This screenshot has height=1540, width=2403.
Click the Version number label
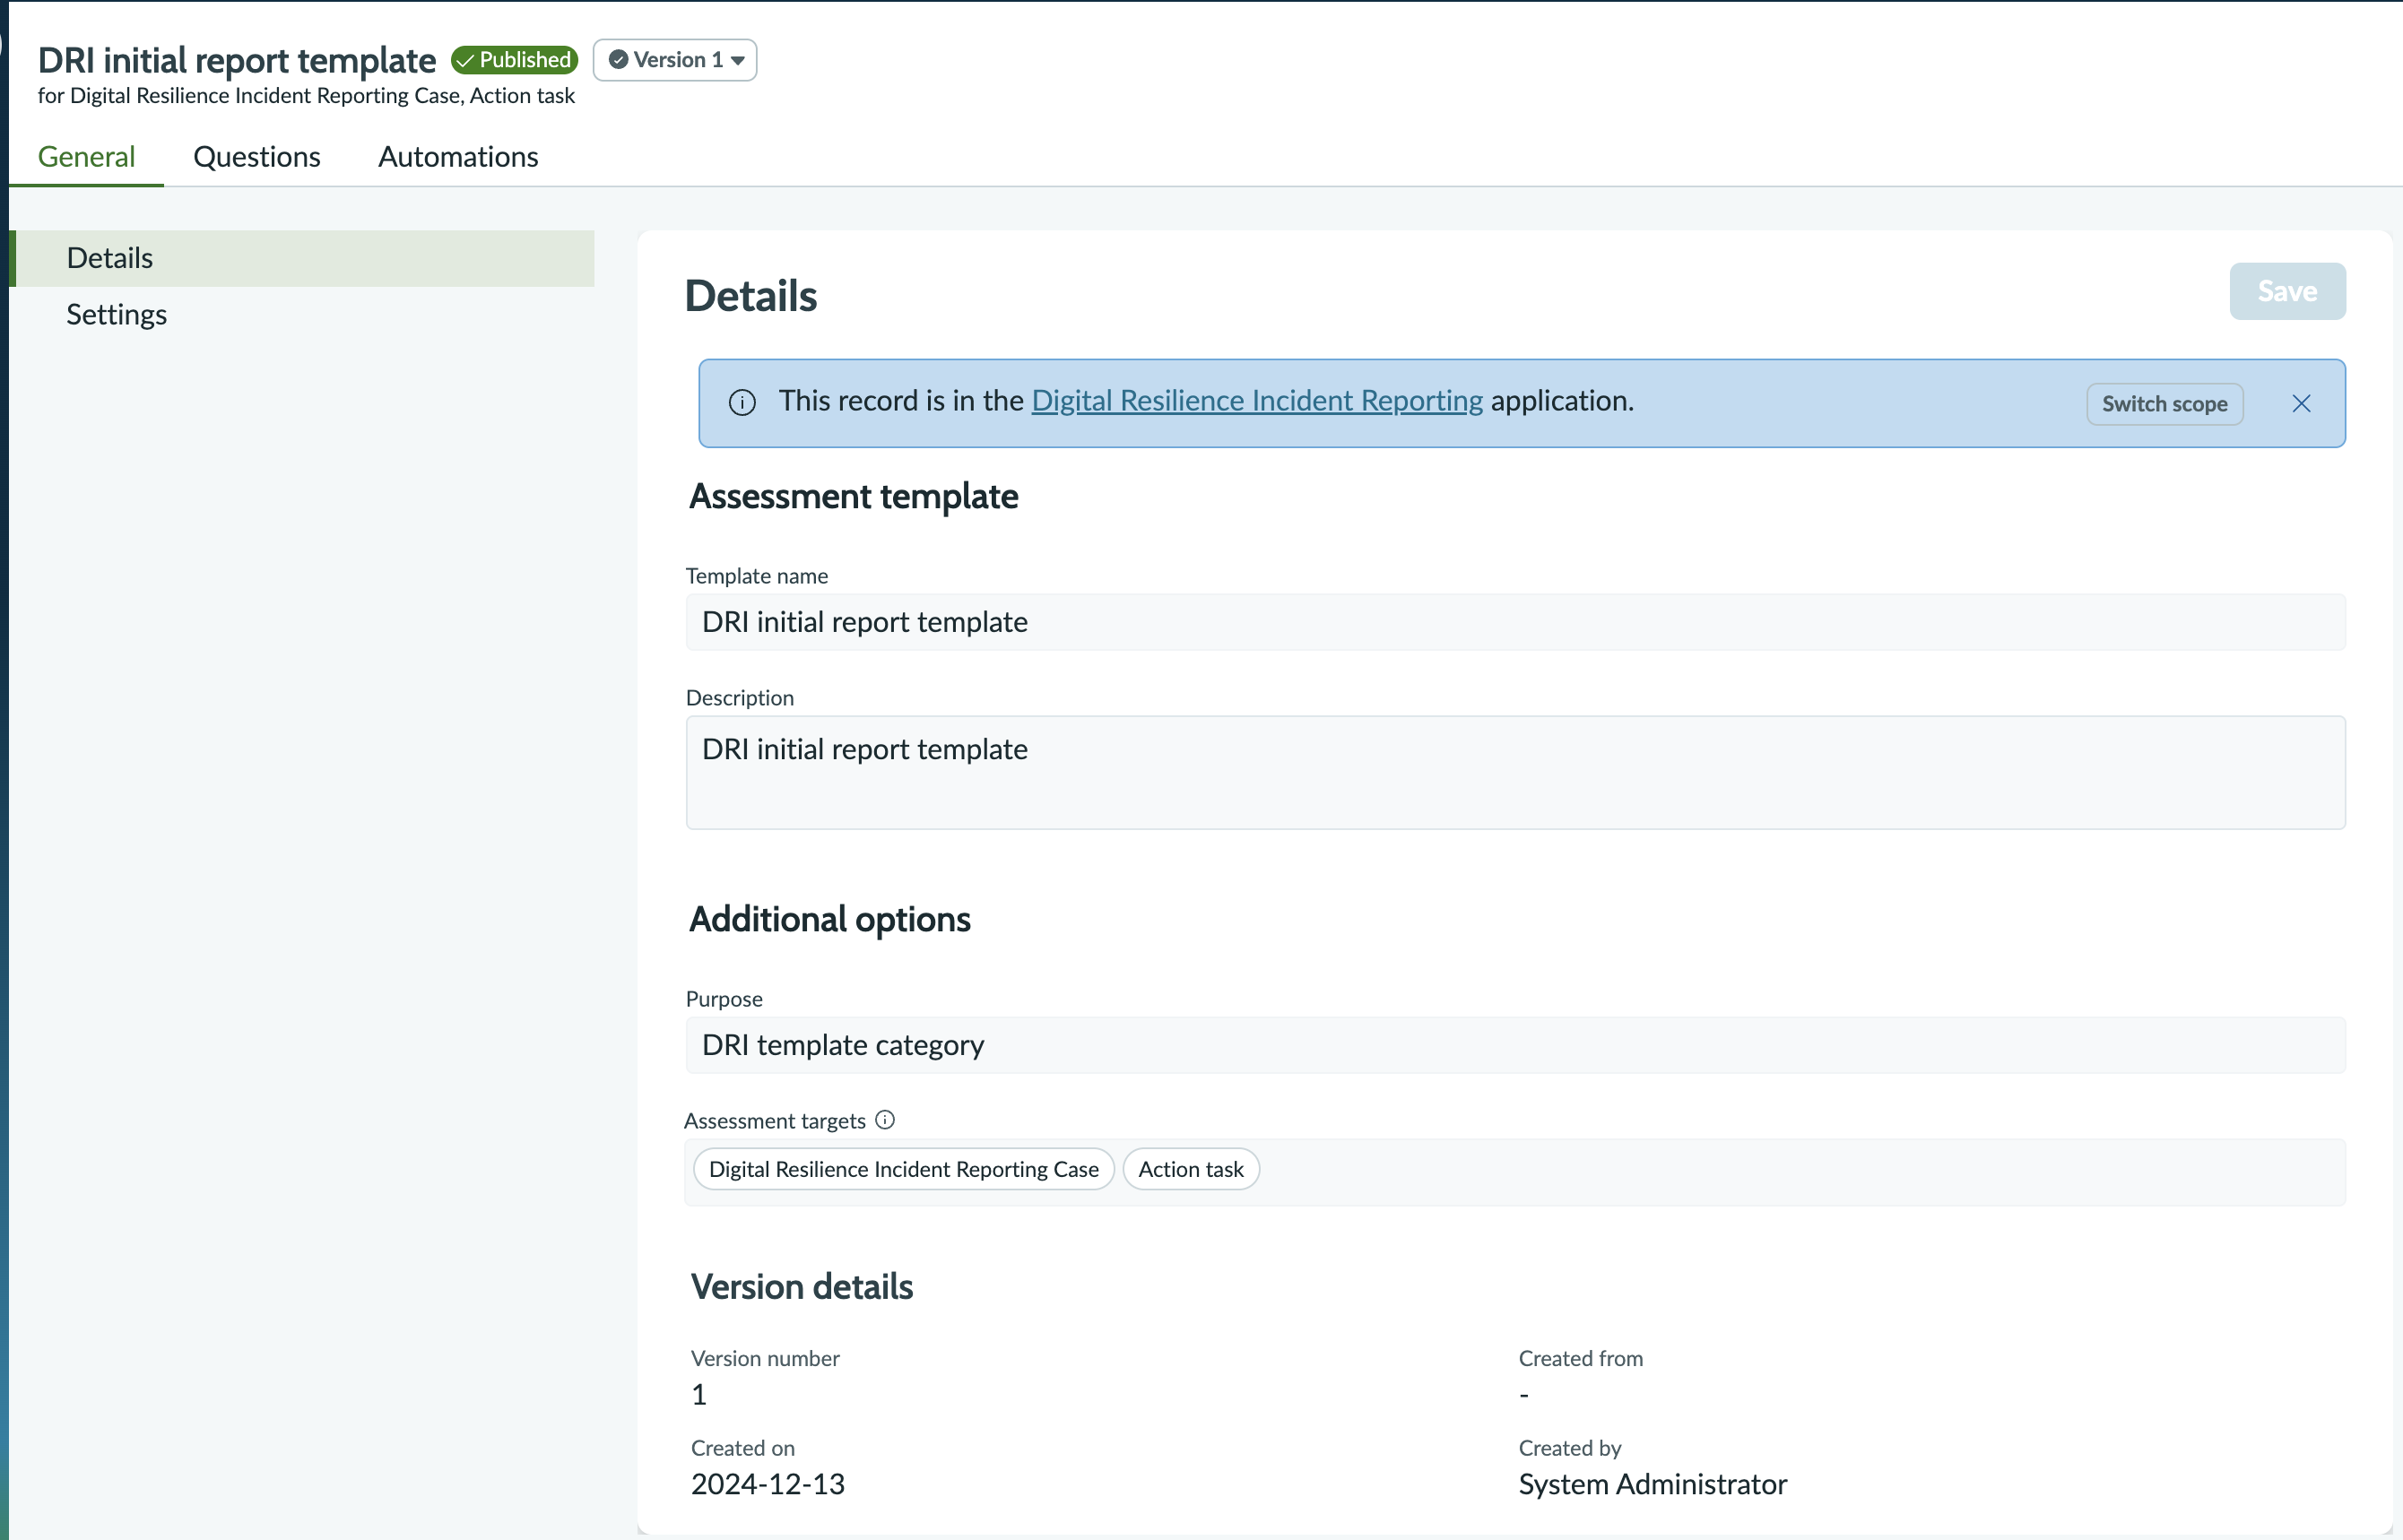coord(765,1359)
